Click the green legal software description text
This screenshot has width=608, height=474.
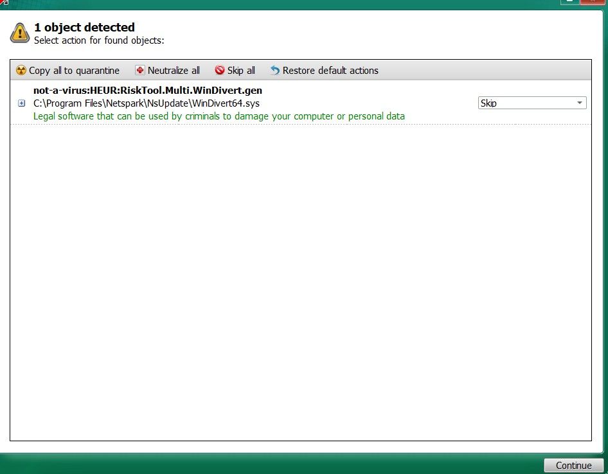coord(219,116)
